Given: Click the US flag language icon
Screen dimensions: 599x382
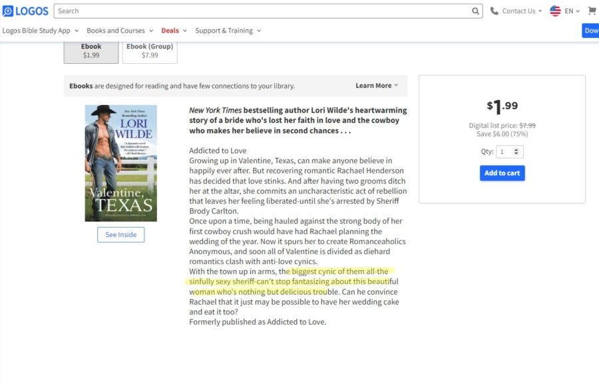Looking at the screenshot, I should (x=555, y=11).
